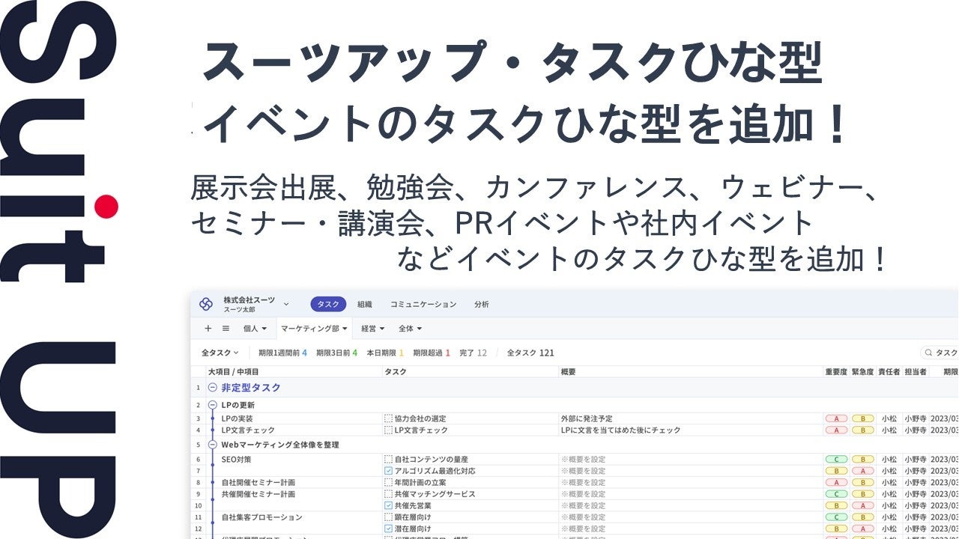Image resolution: width=959 pixels, height=539 pixels.
Task: Click 外部に発注予定 summary cell
Action: pyautogui.click(x=588, y=418)
